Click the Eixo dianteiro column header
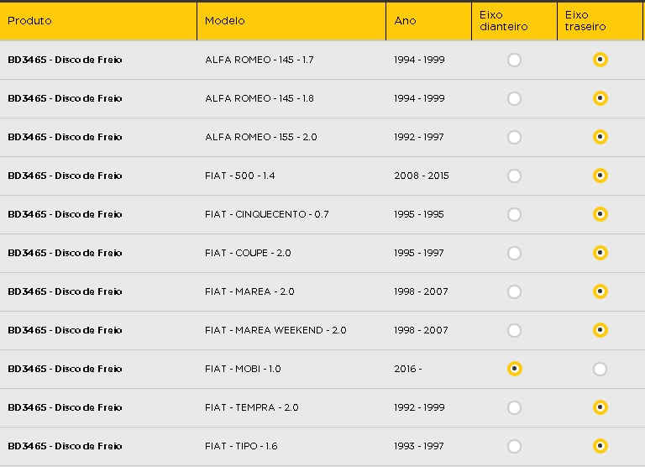The width and height of the screenshot is (645, 467). tap(514, 21)
